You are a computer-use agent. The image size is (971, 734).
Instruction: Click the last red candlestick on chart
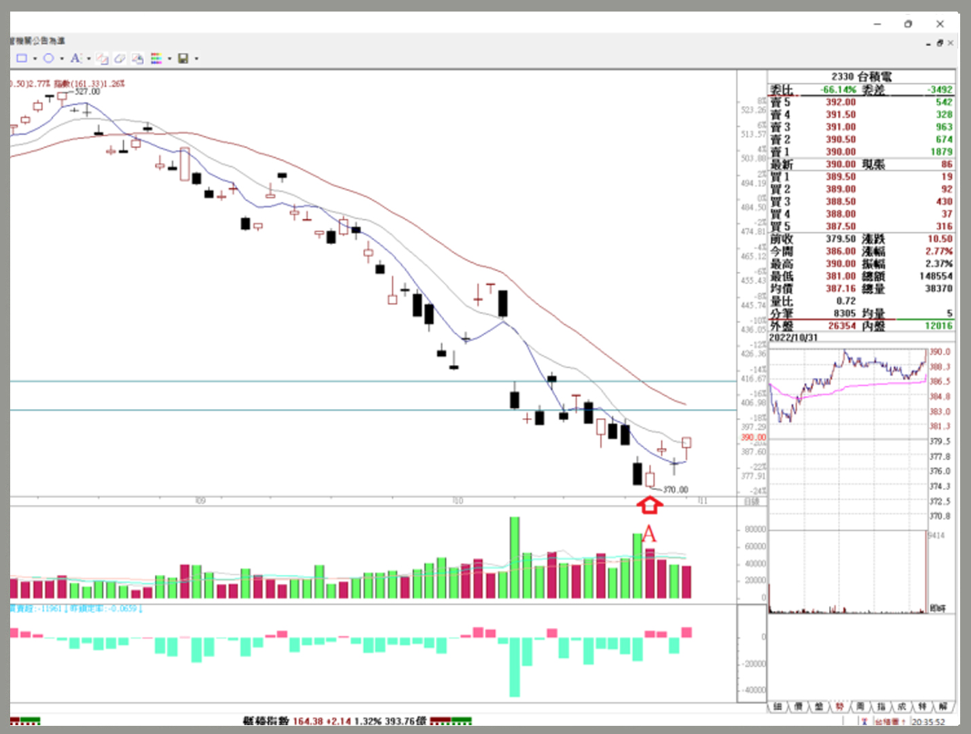tap(686, 448)
